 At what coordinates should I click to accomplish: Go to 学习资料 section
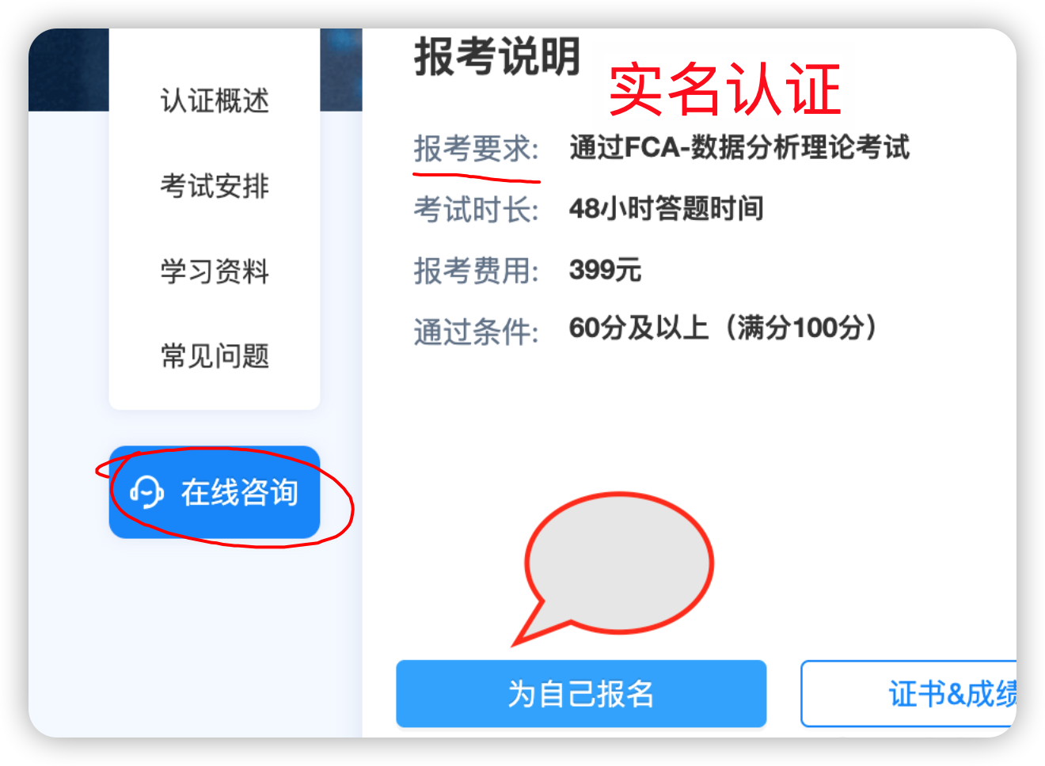[215, 271]
